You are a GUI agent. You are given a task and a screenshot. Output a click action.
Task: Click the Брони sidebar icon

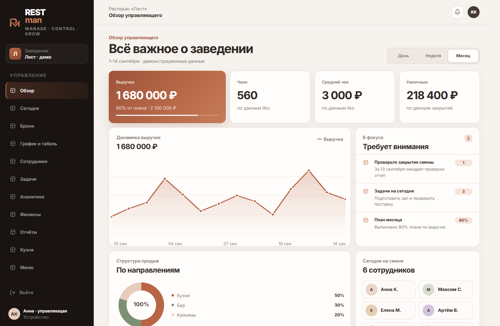tap(13, 126)
